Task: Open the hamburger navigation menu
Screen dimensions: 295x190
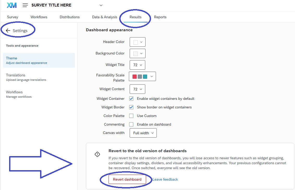Action: 25,5
